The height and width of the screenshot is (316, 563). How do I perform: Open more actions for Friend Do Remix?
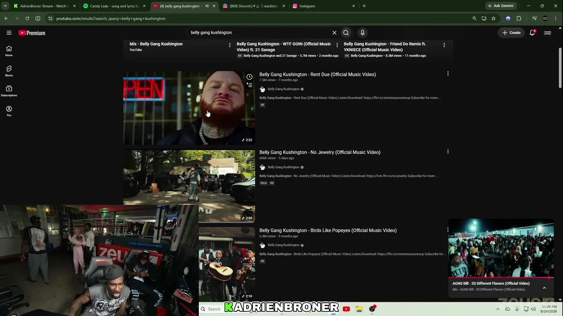pos(444,45)
